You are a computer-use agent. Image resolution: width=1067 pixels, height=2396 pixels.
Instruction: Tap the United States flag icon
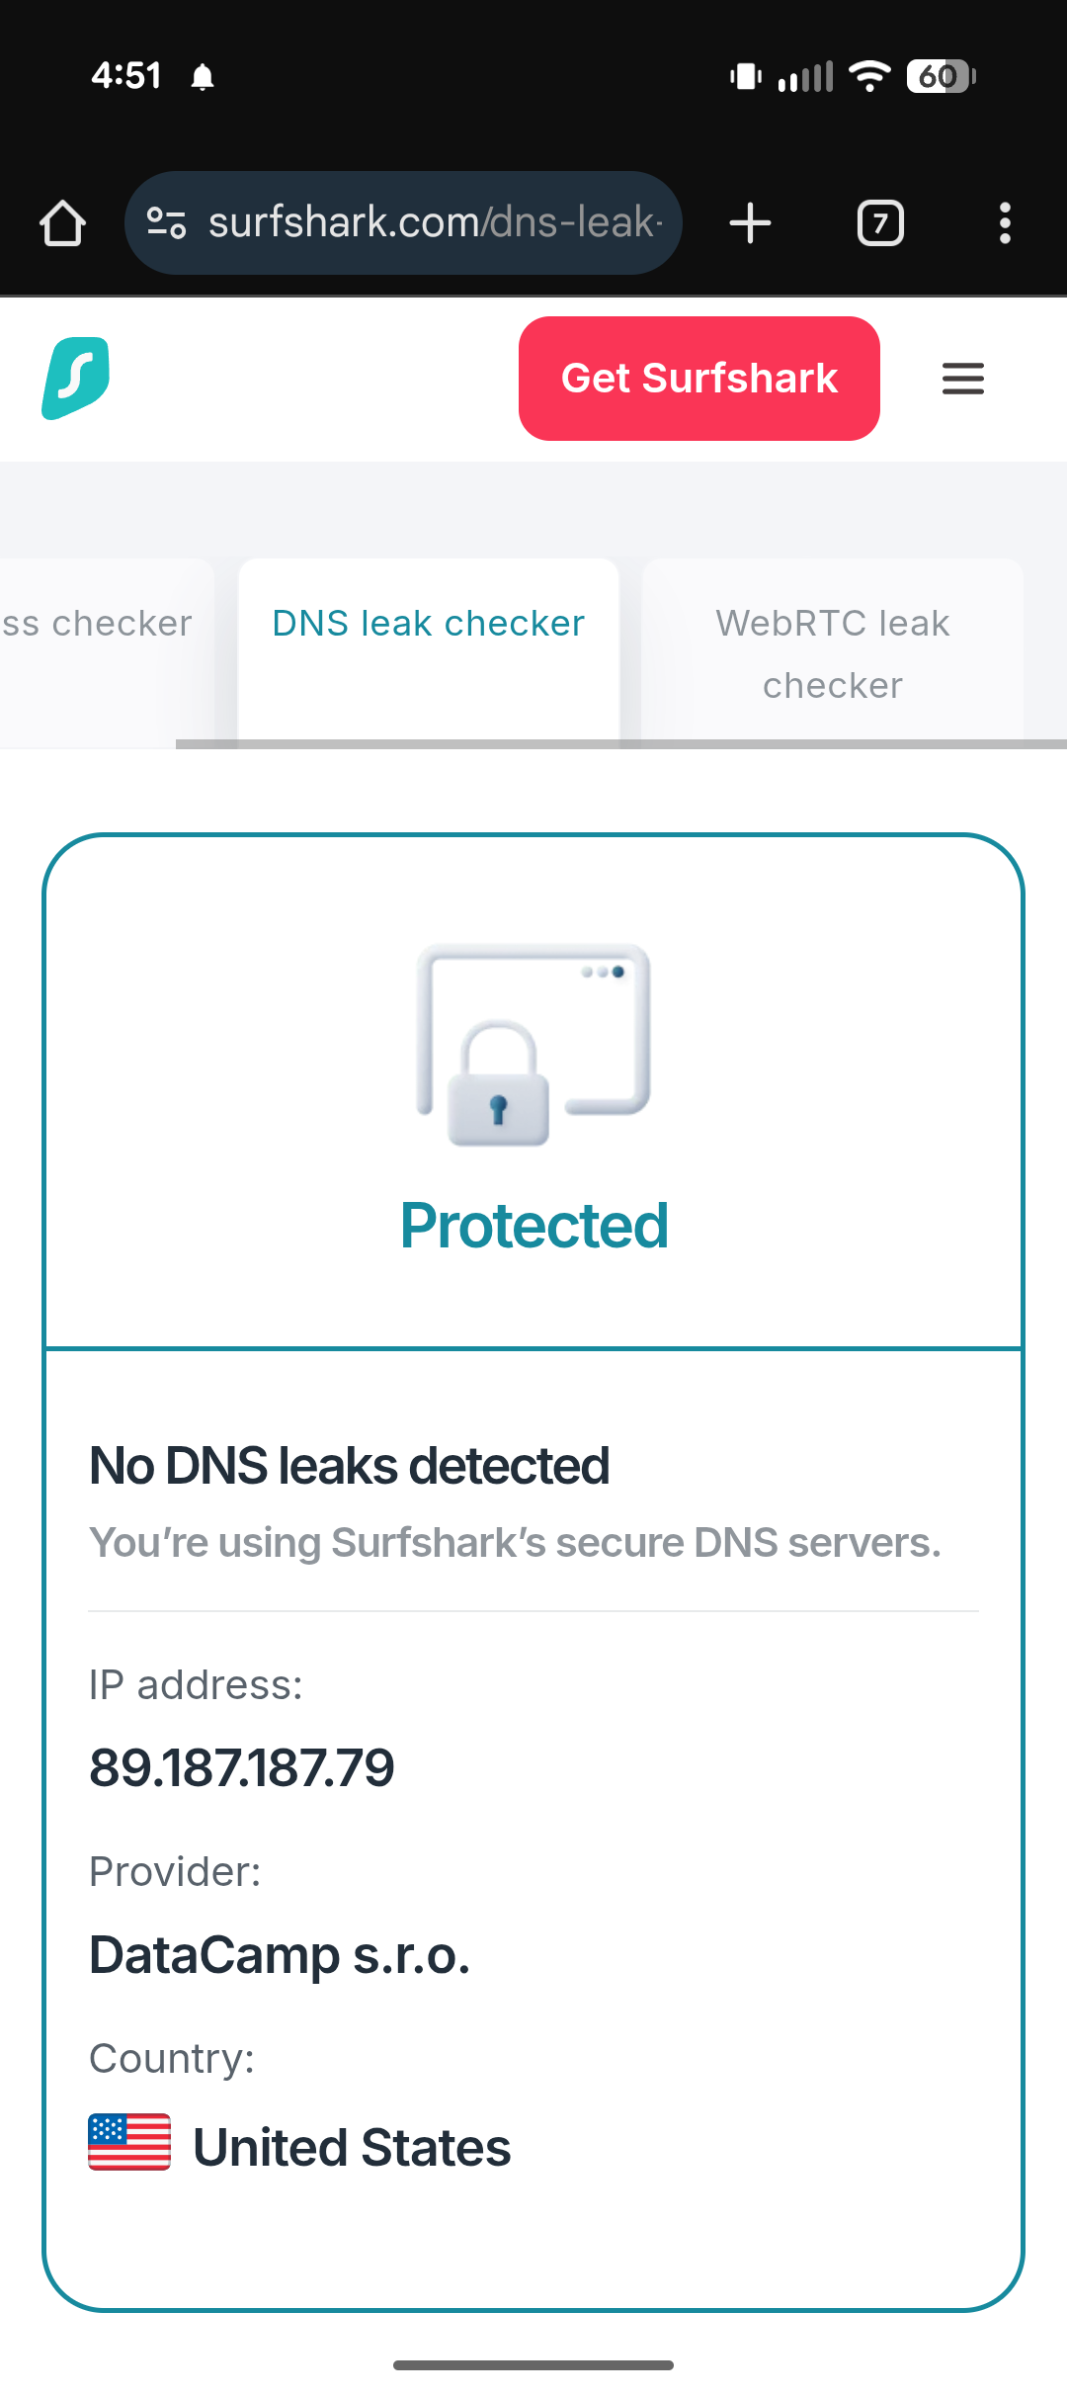[x=129, y=2142]
